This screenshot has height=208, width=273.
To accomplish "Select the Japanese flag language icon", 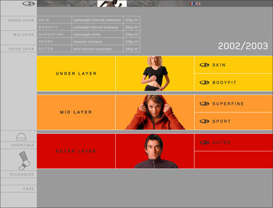I will (198, 3).
